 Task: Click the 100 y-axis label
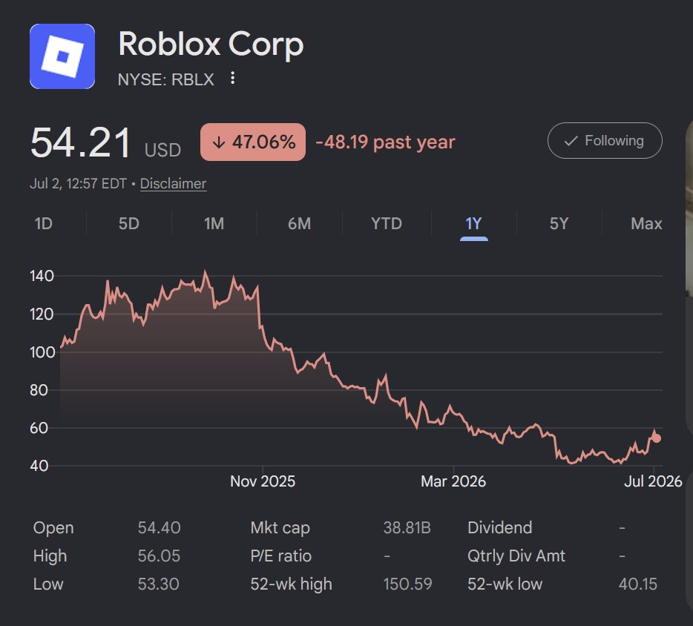(42, 352)
